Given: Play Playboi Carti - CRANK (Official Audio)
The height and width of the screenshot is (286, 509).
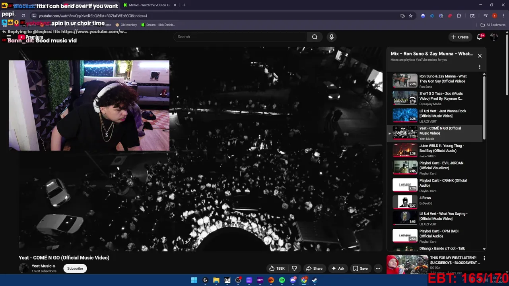Looking at the screenshot, I should (435, 185).
